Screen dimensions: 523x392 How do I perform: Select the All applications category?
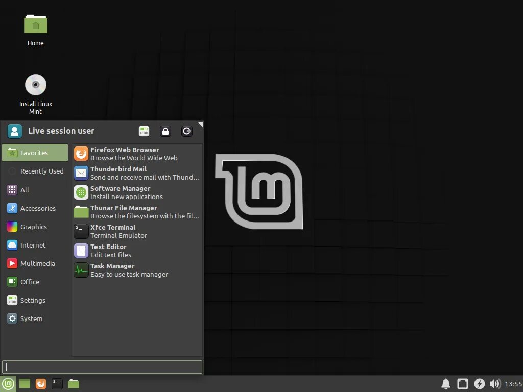pyautogui.click(x=35, y=190)
